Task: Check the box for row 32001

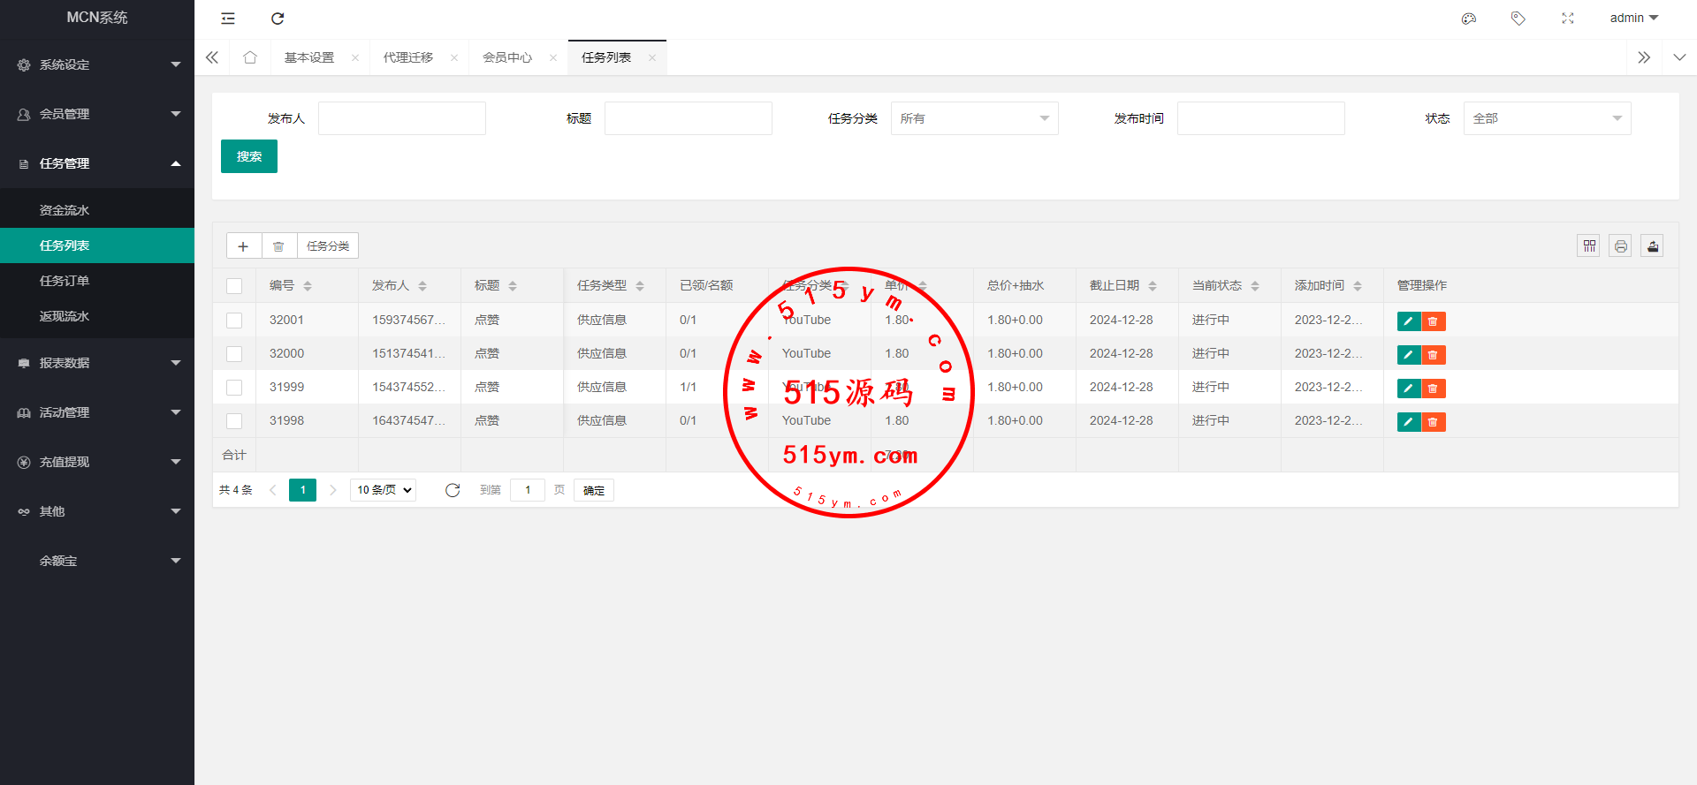Action: click(x=234, y=321)
